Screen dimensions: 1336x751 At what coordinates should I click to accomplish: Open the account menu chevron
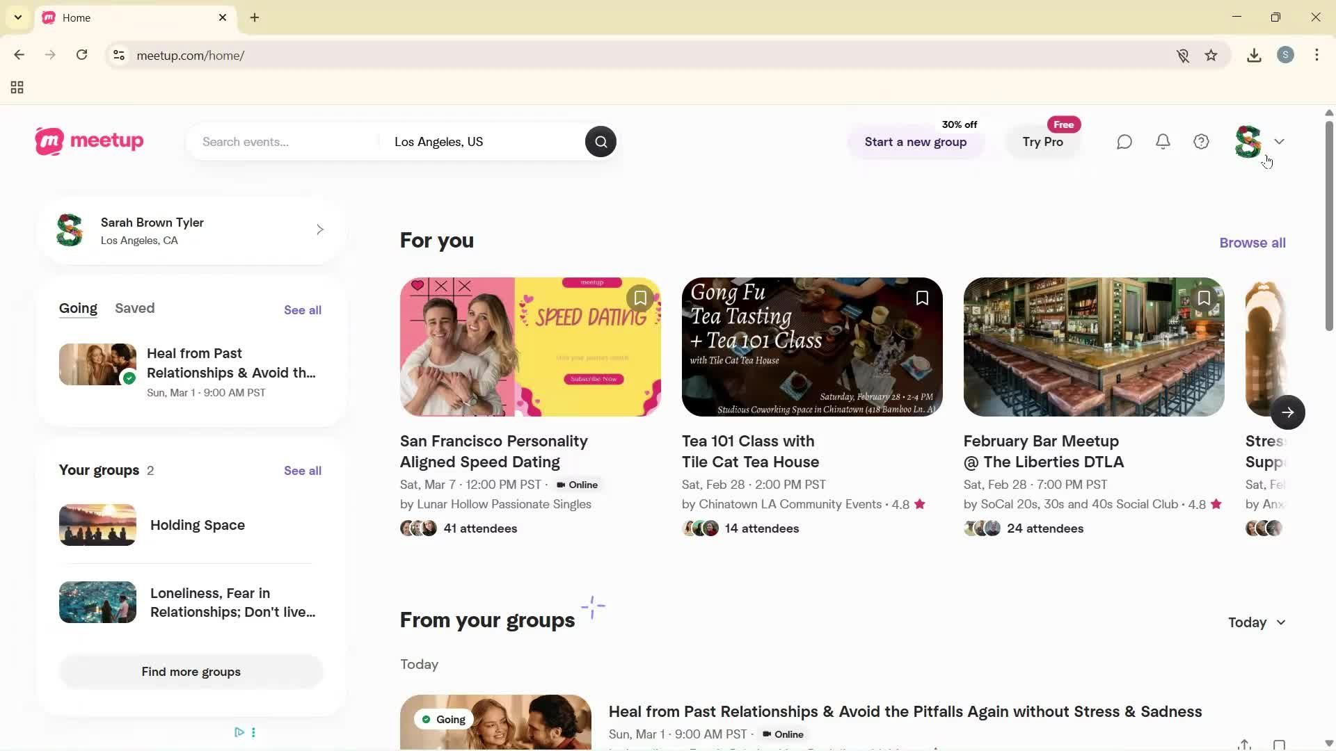1280,141
